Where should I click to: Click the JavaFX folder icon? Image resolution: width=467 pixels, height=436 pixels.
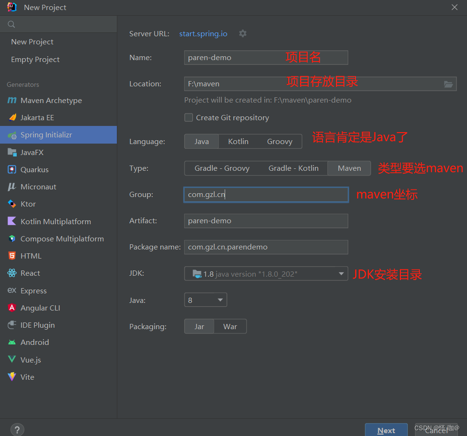click(x=12, y=152)
